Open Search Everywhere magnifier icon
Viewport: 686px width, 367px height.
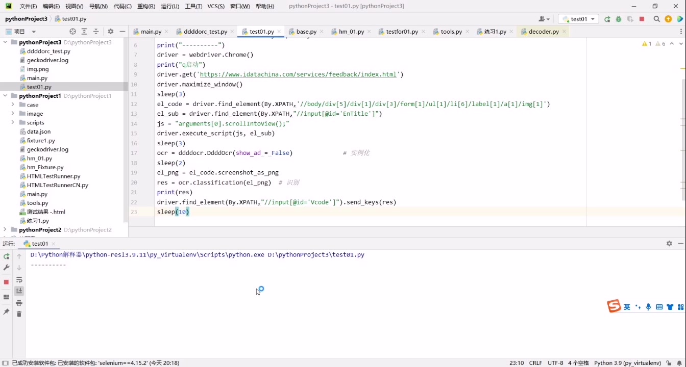coord(657,19)
